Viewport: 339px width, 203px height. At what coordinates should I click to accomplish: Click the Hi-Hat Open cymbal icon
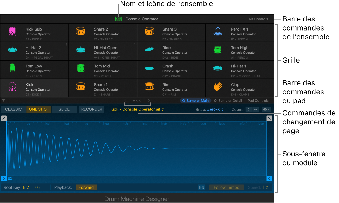click(x=81, y=49)
